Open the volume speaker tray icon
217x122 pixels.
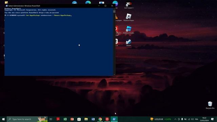192,119
